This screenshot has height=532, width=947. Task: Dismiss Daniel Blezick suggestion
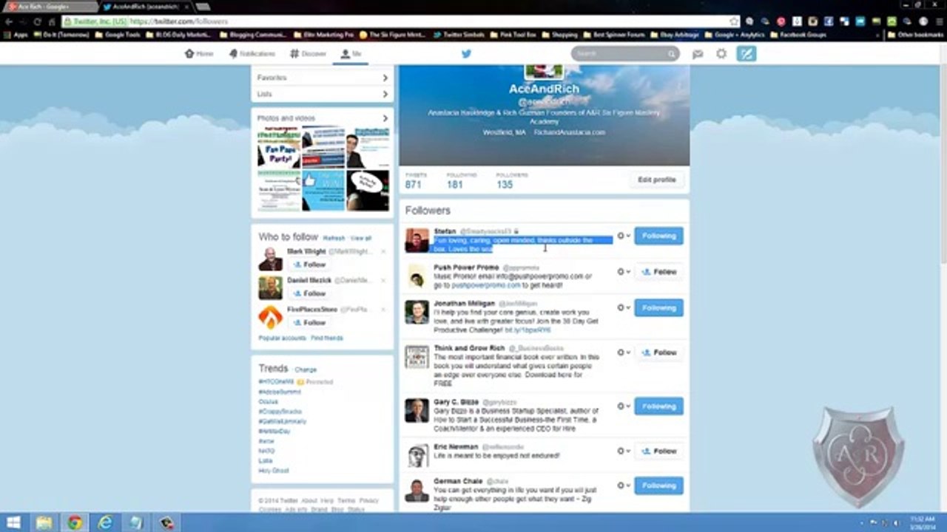point(383,281)
